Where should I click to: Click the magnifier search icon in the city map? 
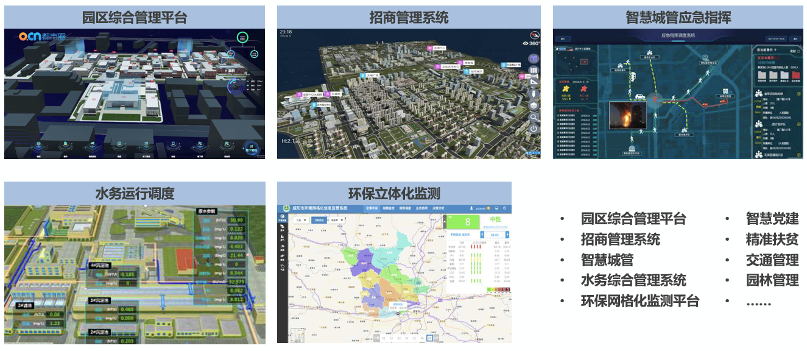tap(534, 117)
